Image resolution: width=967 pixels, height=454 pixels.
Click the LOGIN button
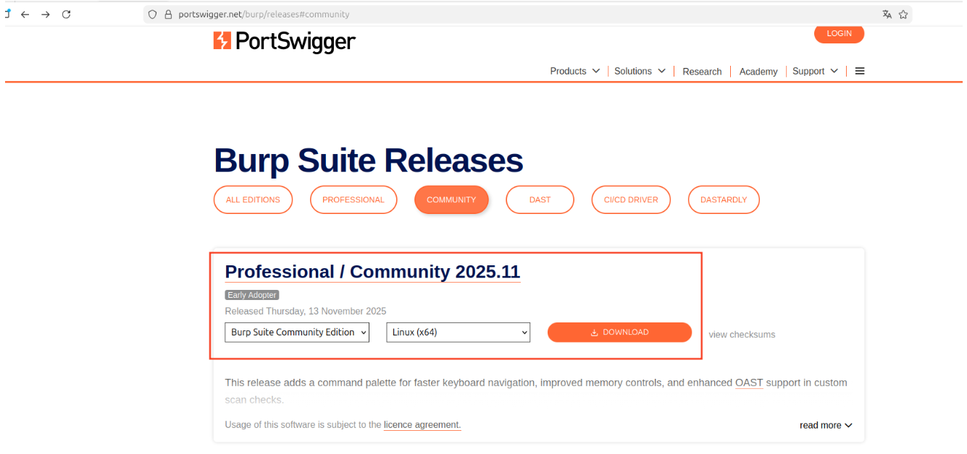(x=839, y=33)
